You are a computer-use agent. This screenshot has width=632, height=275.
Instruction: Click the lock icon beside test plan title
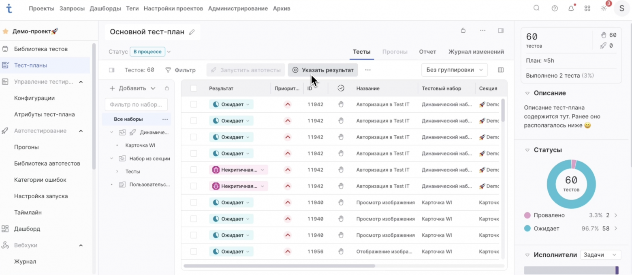(463, 30)
